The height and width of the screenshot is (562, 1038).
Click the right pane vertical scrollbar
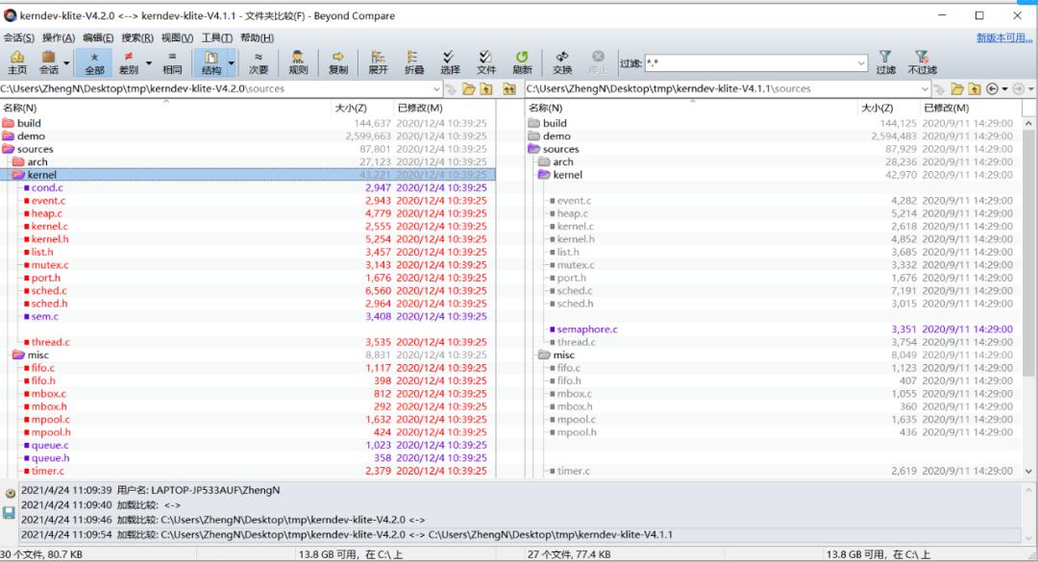click(1028, 297)
